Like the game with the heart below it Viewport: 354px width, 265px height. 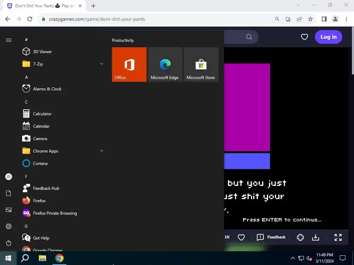[241, 237]
